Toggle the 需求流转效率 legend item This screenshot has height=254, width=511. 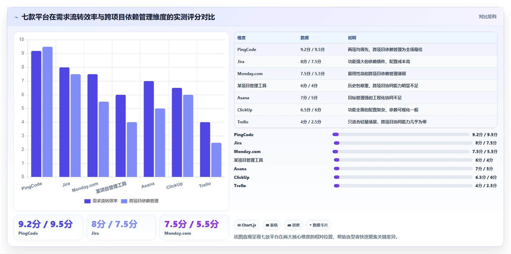pos(101,201)
